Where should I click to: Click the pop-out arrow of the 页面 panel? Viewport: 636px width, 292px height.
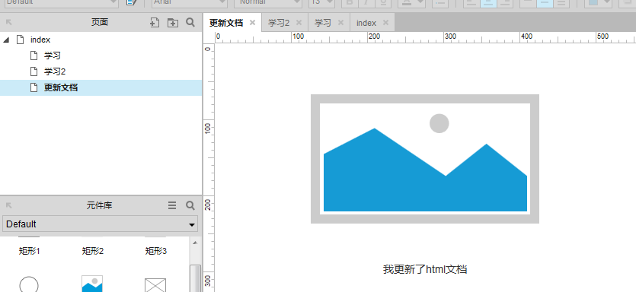pos(8,22)
